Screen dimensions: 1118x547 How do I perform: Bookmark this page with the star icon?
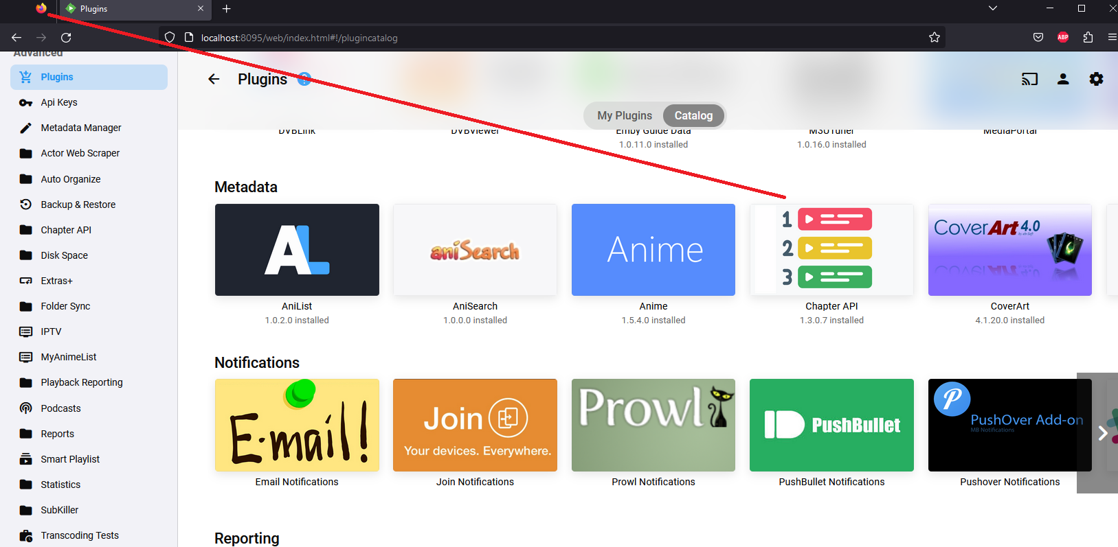click(x=935, y=38)
